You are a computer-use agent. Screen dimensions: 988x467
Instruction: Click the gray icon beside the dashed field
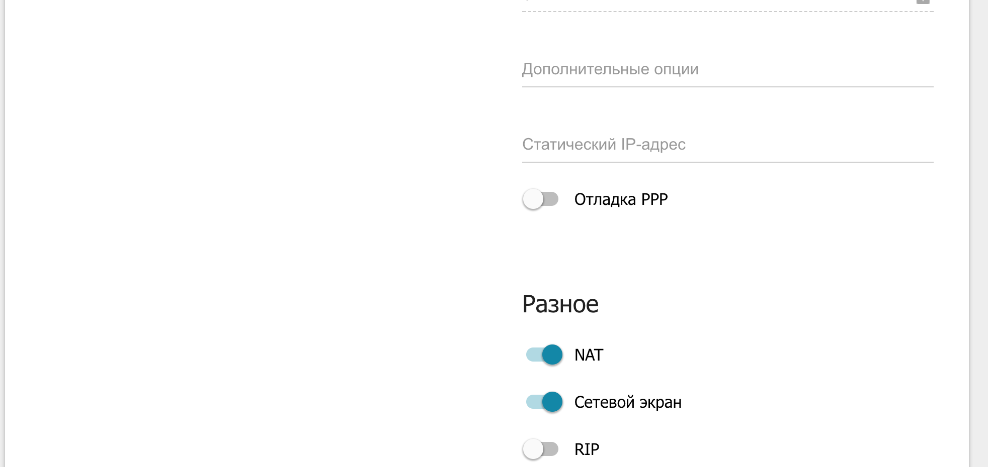coord(923,2)
